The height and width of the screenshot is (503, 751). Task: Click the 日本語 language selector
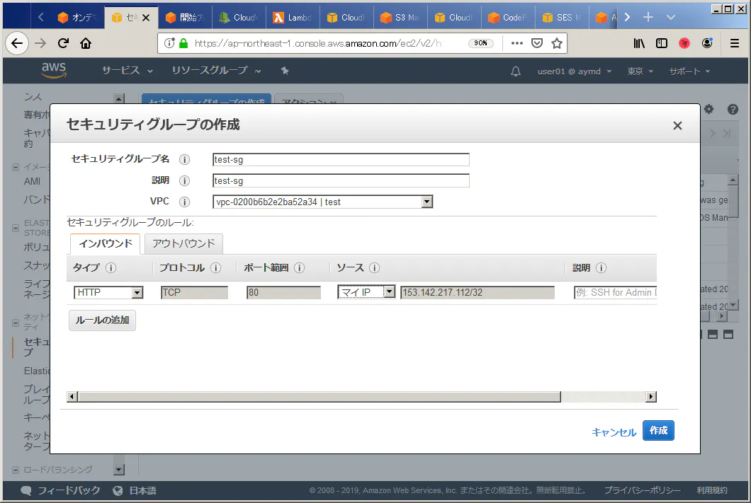135,490
